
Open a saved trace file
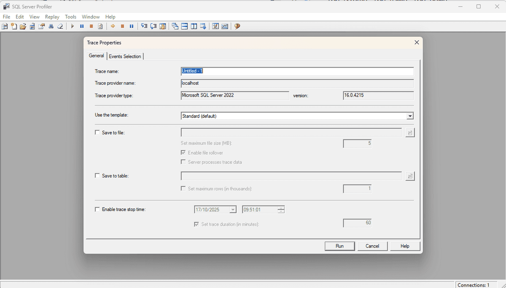click(23, 26)
